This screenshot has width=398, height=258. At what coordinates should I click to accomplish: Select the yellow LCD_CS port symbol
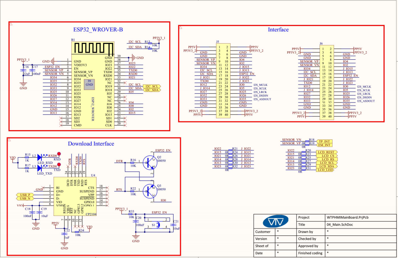[x=327, y=156]
